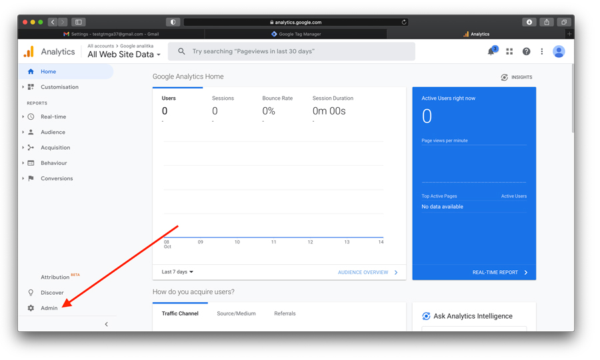The height and width of the screenshot is (360, 600).
Task: Open Admin gear in sidebar
Action: [49, 308]
